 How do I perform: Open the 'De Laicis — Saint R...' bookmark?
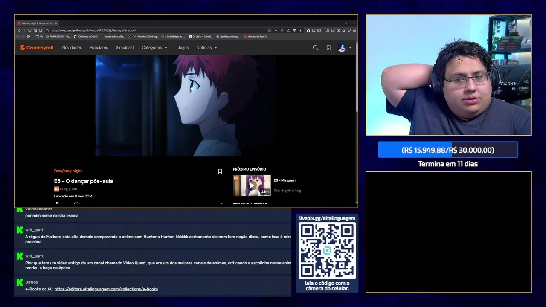pyautogui.click(x=200, y=37)
